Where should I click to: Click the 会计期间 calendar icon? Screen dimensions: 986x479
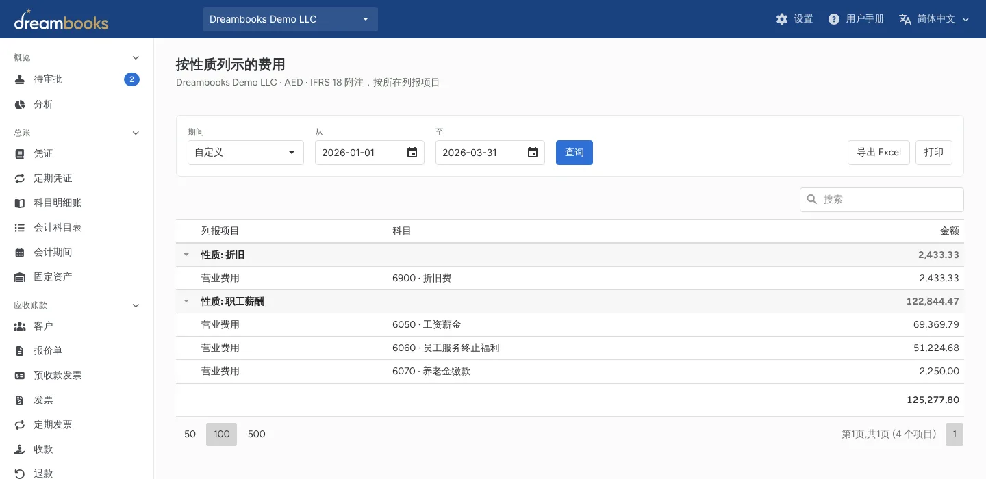[x=20, y=252]
